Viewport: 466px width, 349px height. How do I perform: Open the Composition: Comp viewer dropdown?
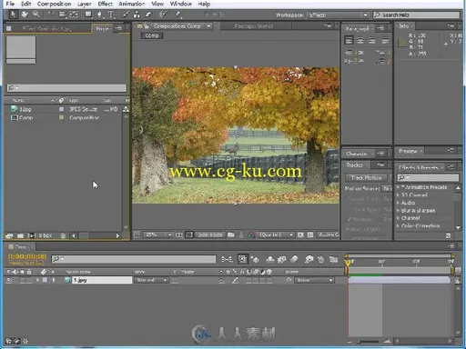pyautogui.click(x=208, y=26)
